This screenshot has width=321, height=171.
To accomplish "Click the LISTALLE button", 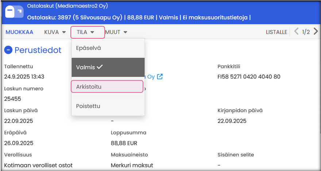I will [276, 32].
